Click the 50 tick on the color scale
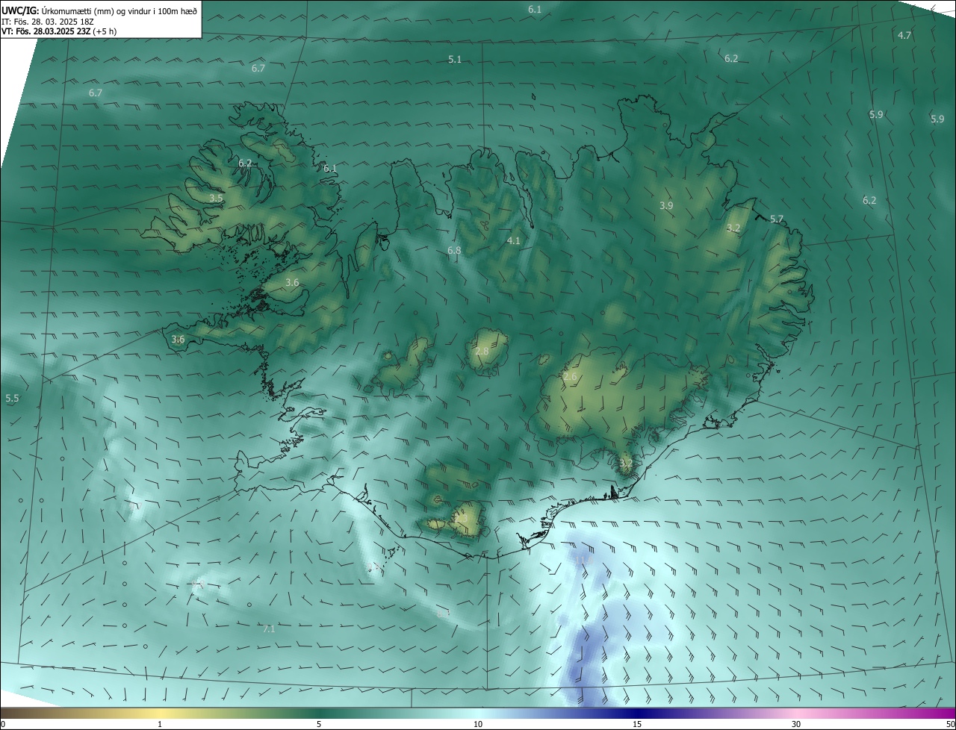The height and width of the screenshot is (730, 956). (950, 724)
